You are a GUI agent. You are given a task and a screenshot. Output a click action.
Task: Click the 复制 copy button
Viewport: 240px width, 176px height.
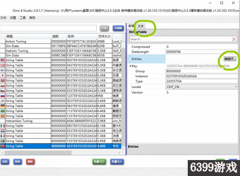coord(18,162)
